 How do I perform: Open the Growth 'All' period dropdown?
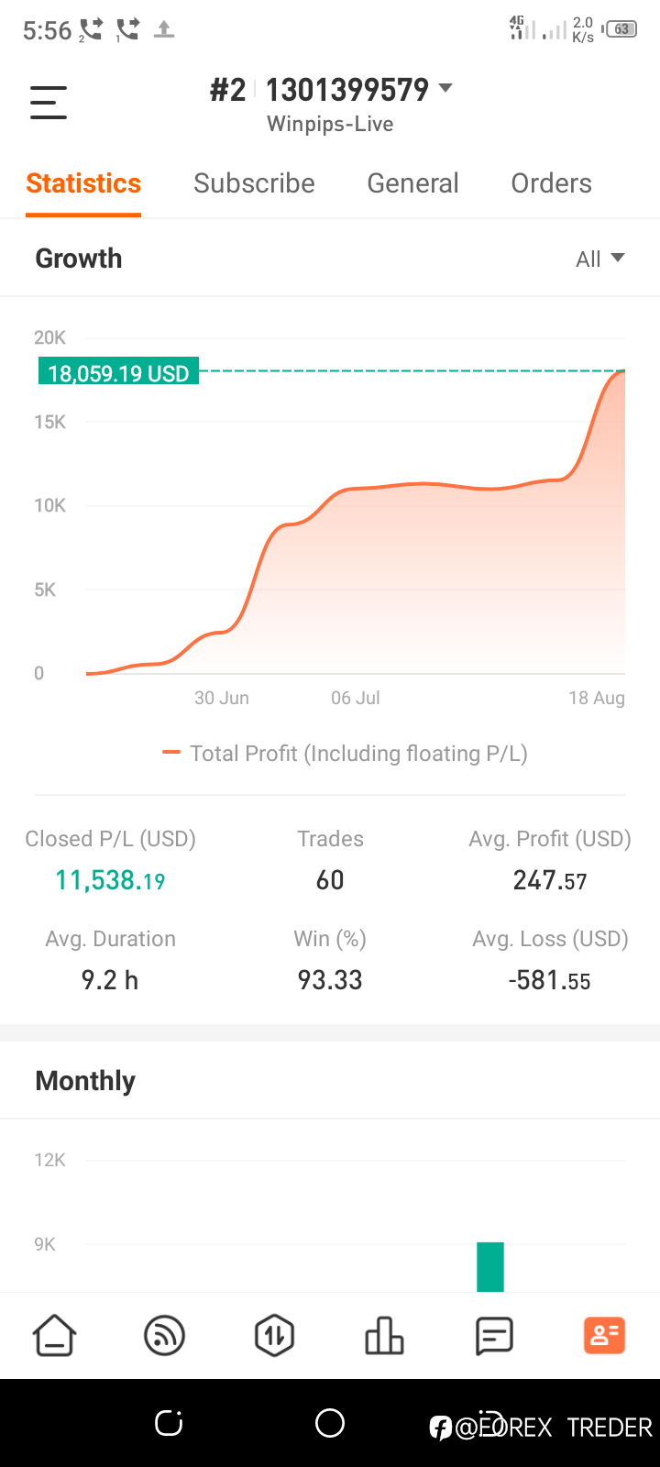click(x=600, y=259)
